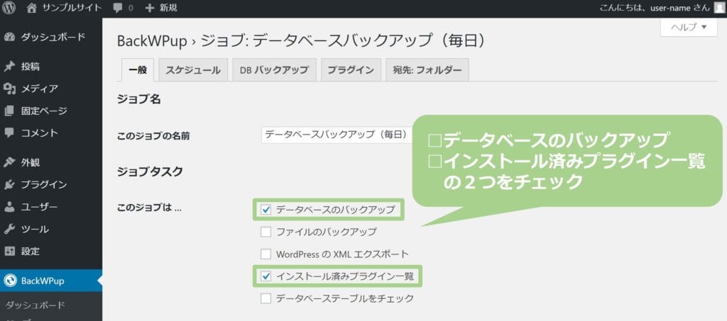Switch to the スケジュール tab
This screenshot has width=727, height=321.
tap(193, 70)
